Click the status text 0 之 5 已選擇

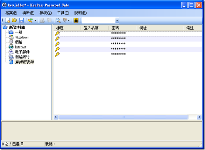[13, 144]
